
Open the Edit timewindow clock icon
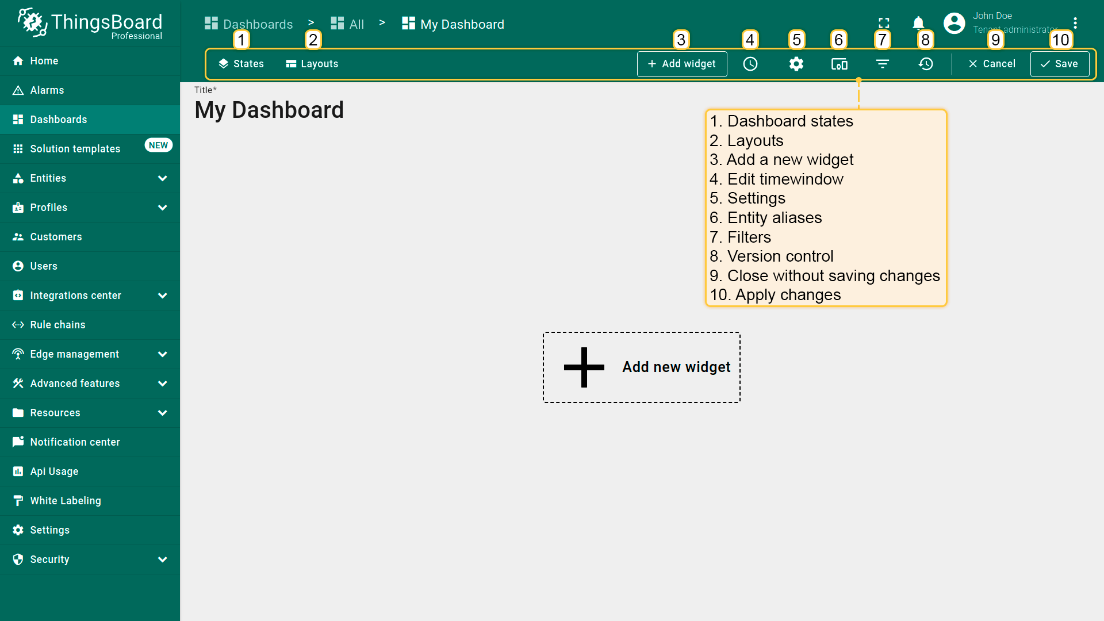750,64
